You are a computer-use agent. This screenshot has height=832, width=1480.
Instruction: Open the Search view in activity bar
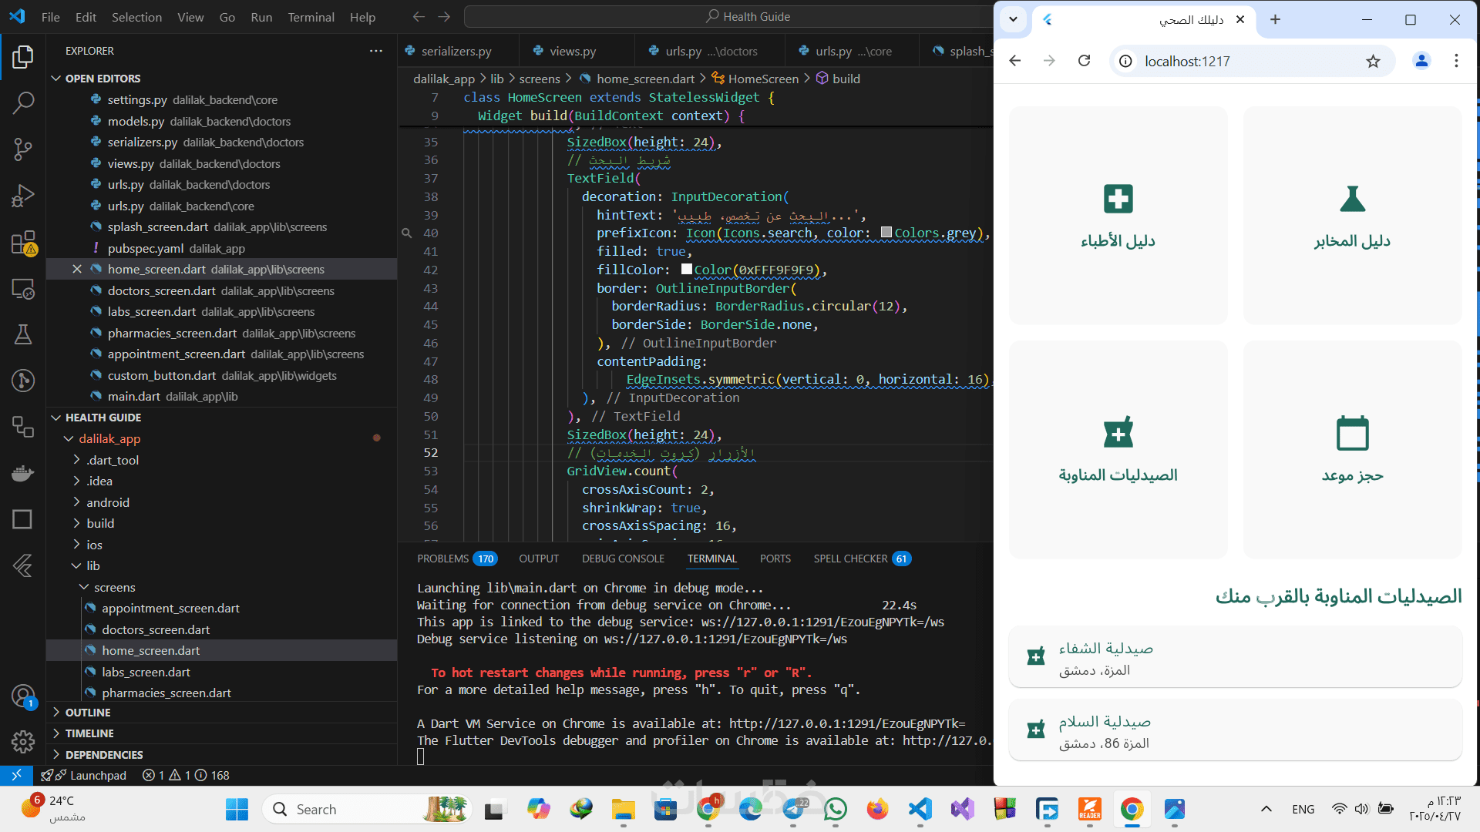pyautogui.click(x=23, y=102)
